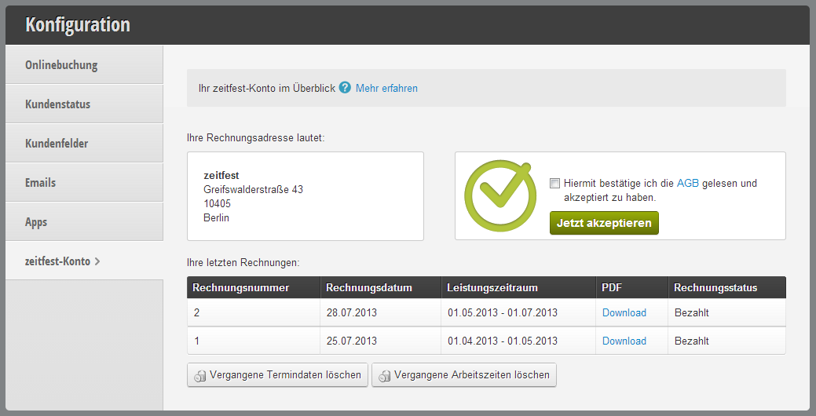
Task: Click Vergangene Arbeitszeiten löschen button
Action: (464, 375)
